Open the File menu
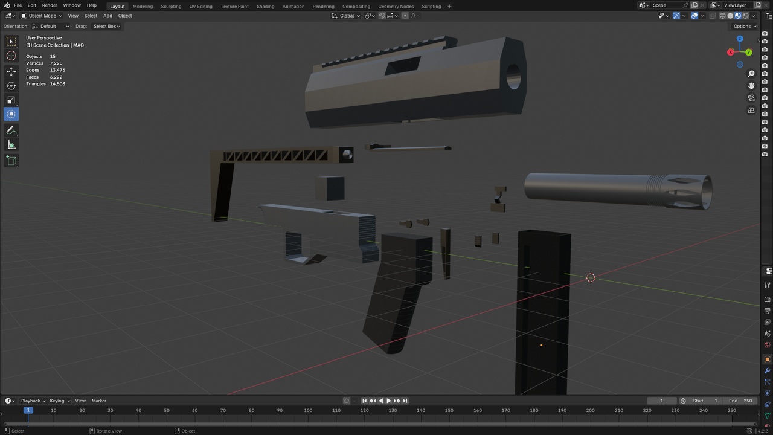The image size is (773, 435). click(18, 5)
